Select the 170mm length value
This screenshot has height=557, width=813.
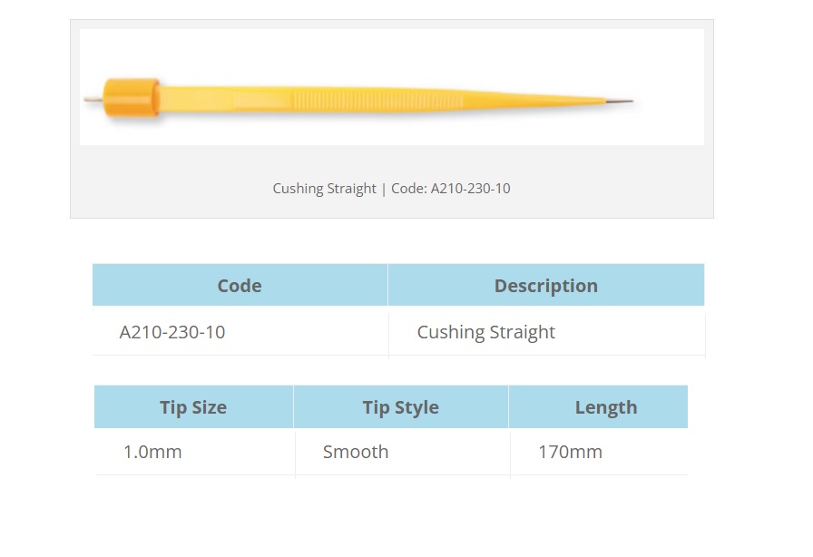(570, 452)
